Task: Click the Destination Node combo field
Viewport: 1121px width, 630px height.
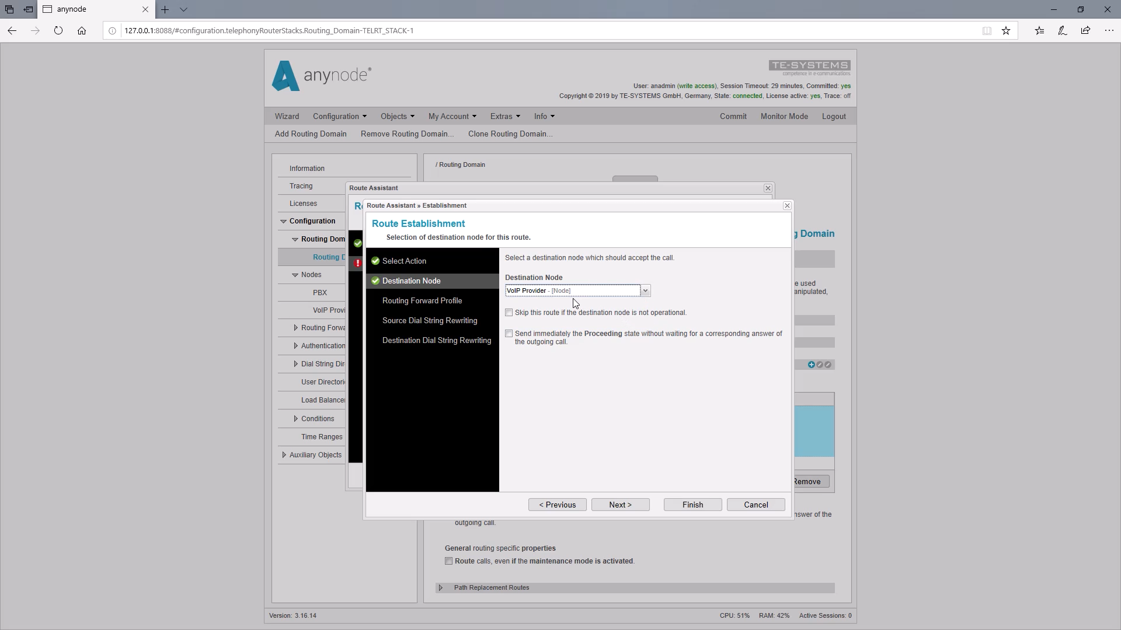Action: 573,290
